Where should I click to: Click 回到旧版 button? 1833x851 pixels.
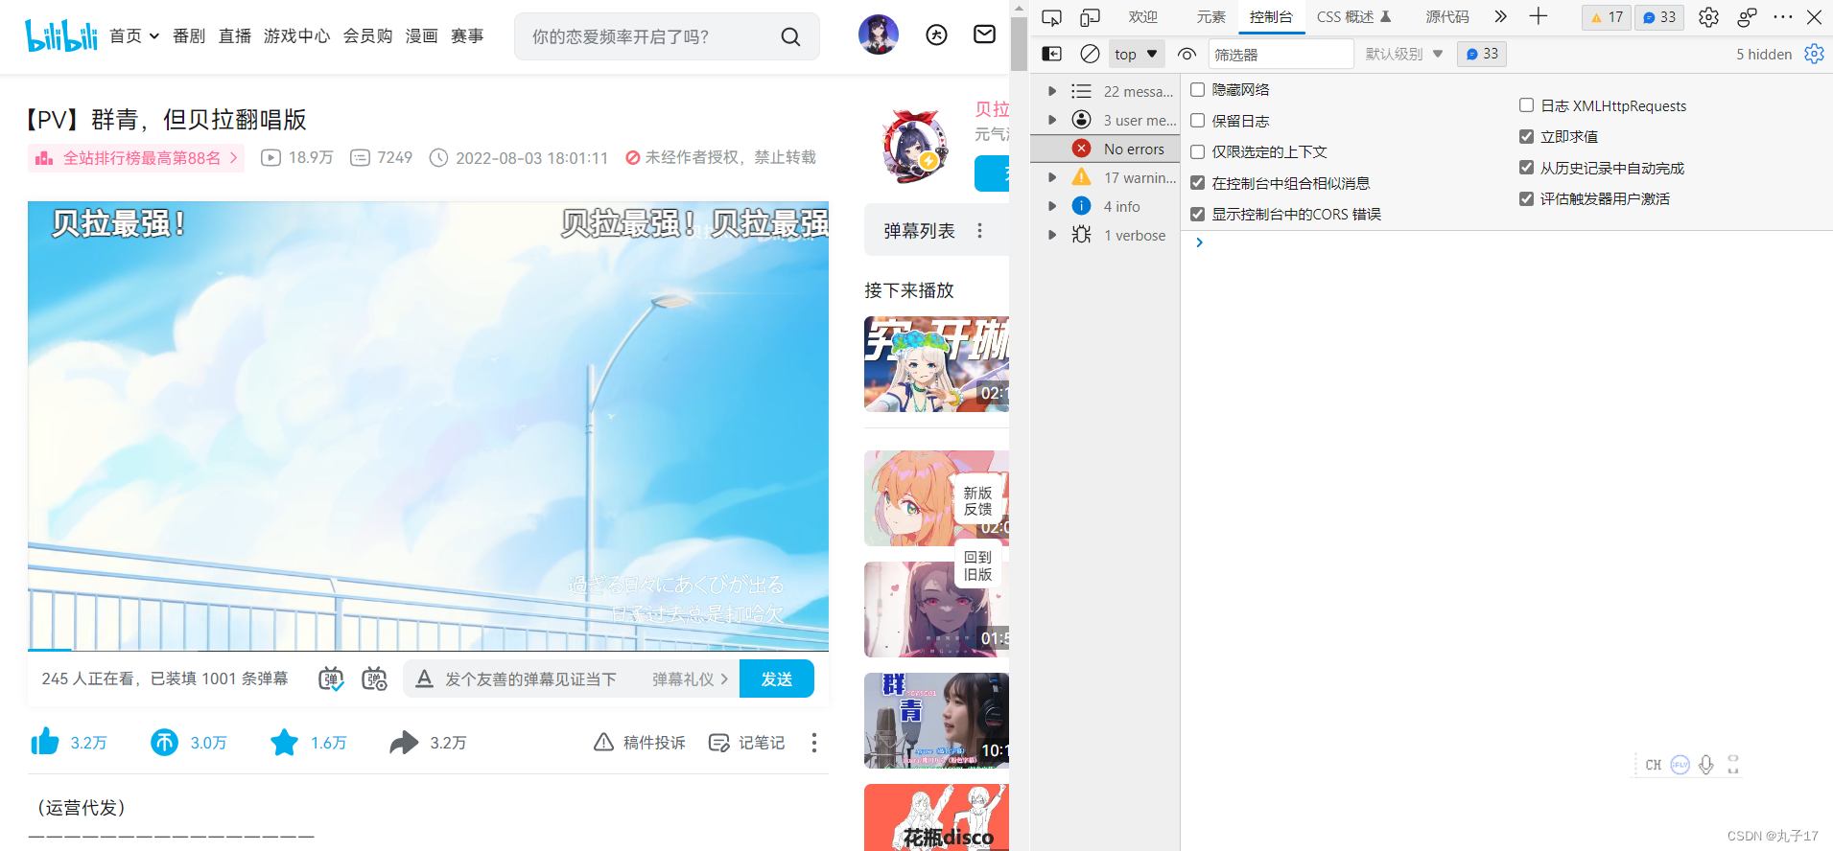pyautogui.click(x=977, y=565)
